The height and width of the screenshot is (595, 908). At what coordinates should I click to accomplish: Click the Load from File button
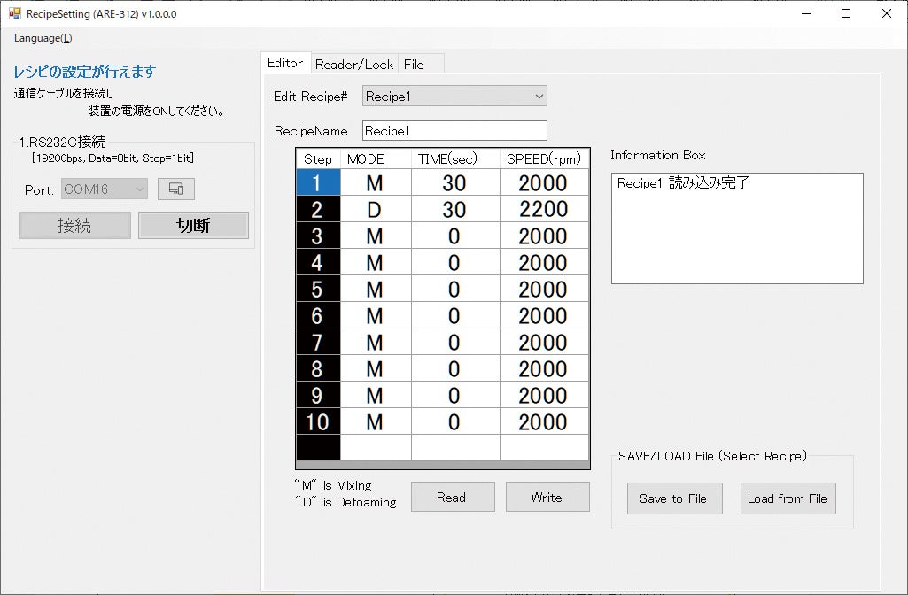pyautogui.click(x=788, y=498)
